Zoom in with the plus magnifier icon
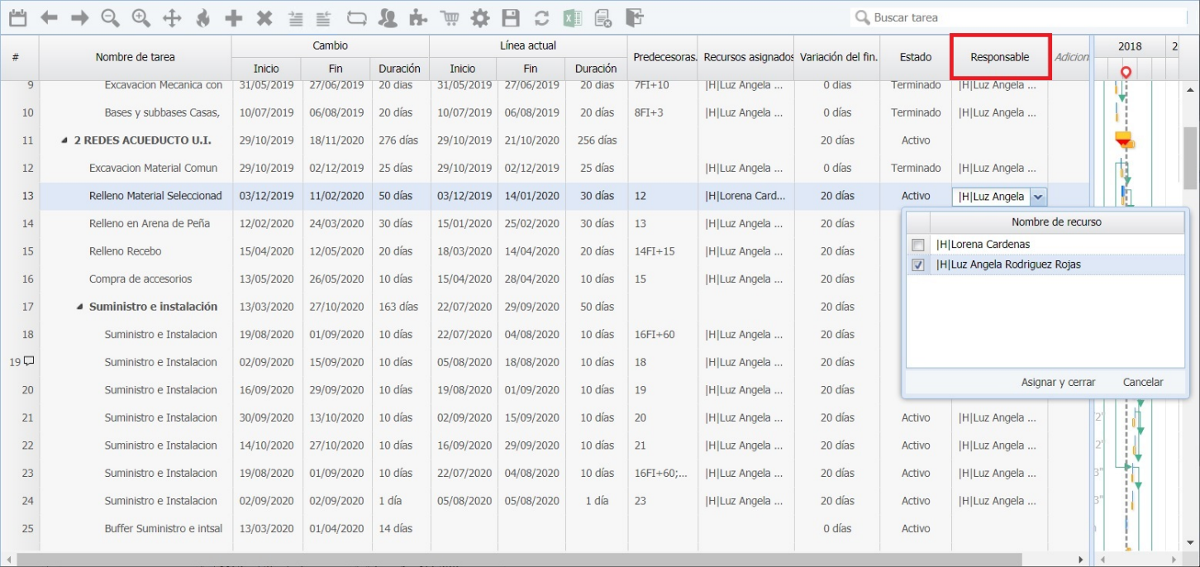Image resolution: width=1200 pixels, height=567 pixels. coord(141,17)
